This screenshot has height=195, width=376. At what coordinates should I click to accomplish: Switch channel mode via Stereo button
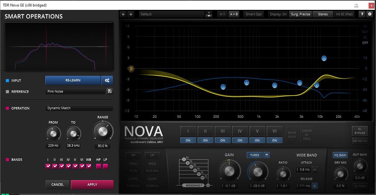pos(323,14)
